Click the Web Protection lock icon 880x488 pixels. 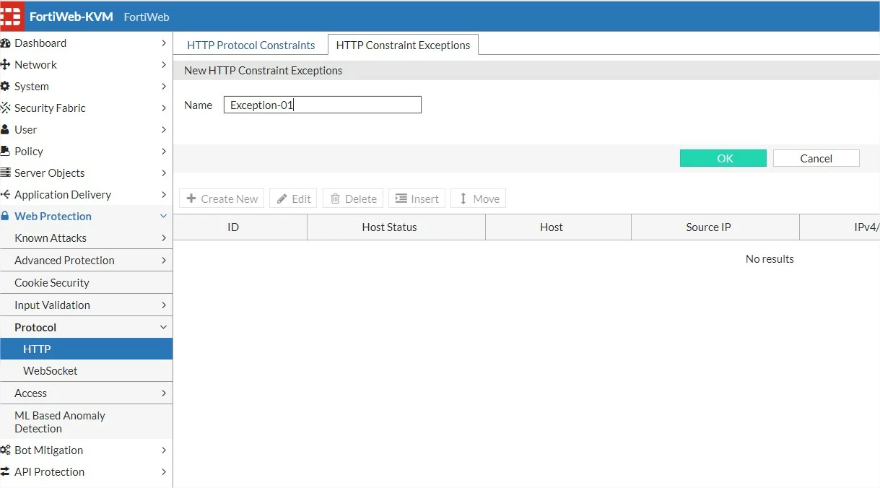click(x=4, y=217)
